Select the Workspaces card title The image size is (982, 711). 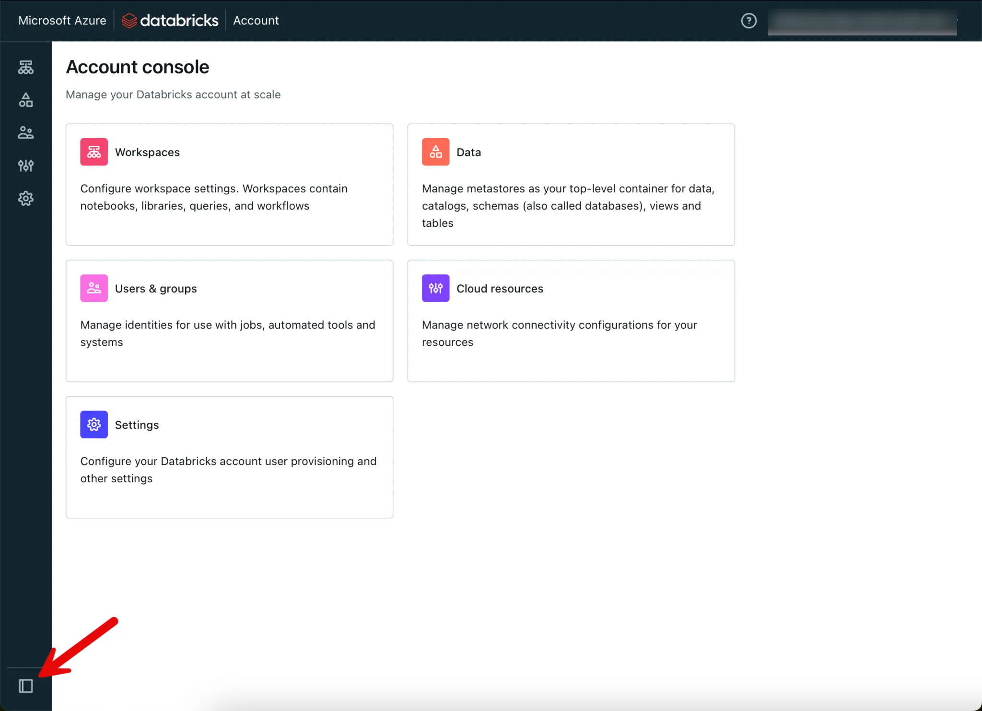[147, 152]
